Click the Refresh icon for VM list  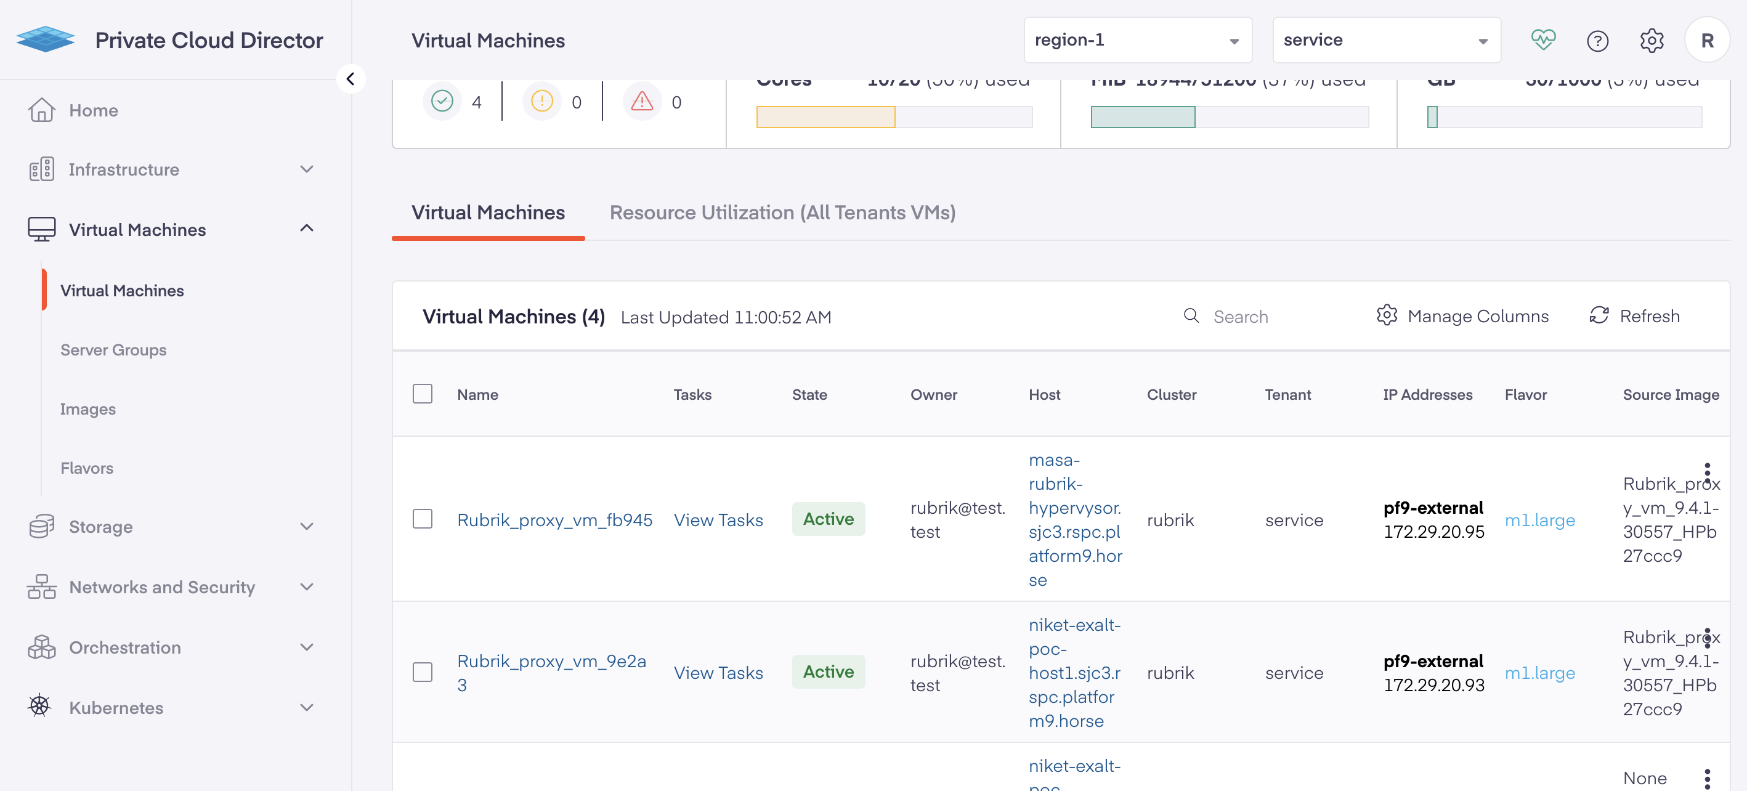[x=1599, y=315]
